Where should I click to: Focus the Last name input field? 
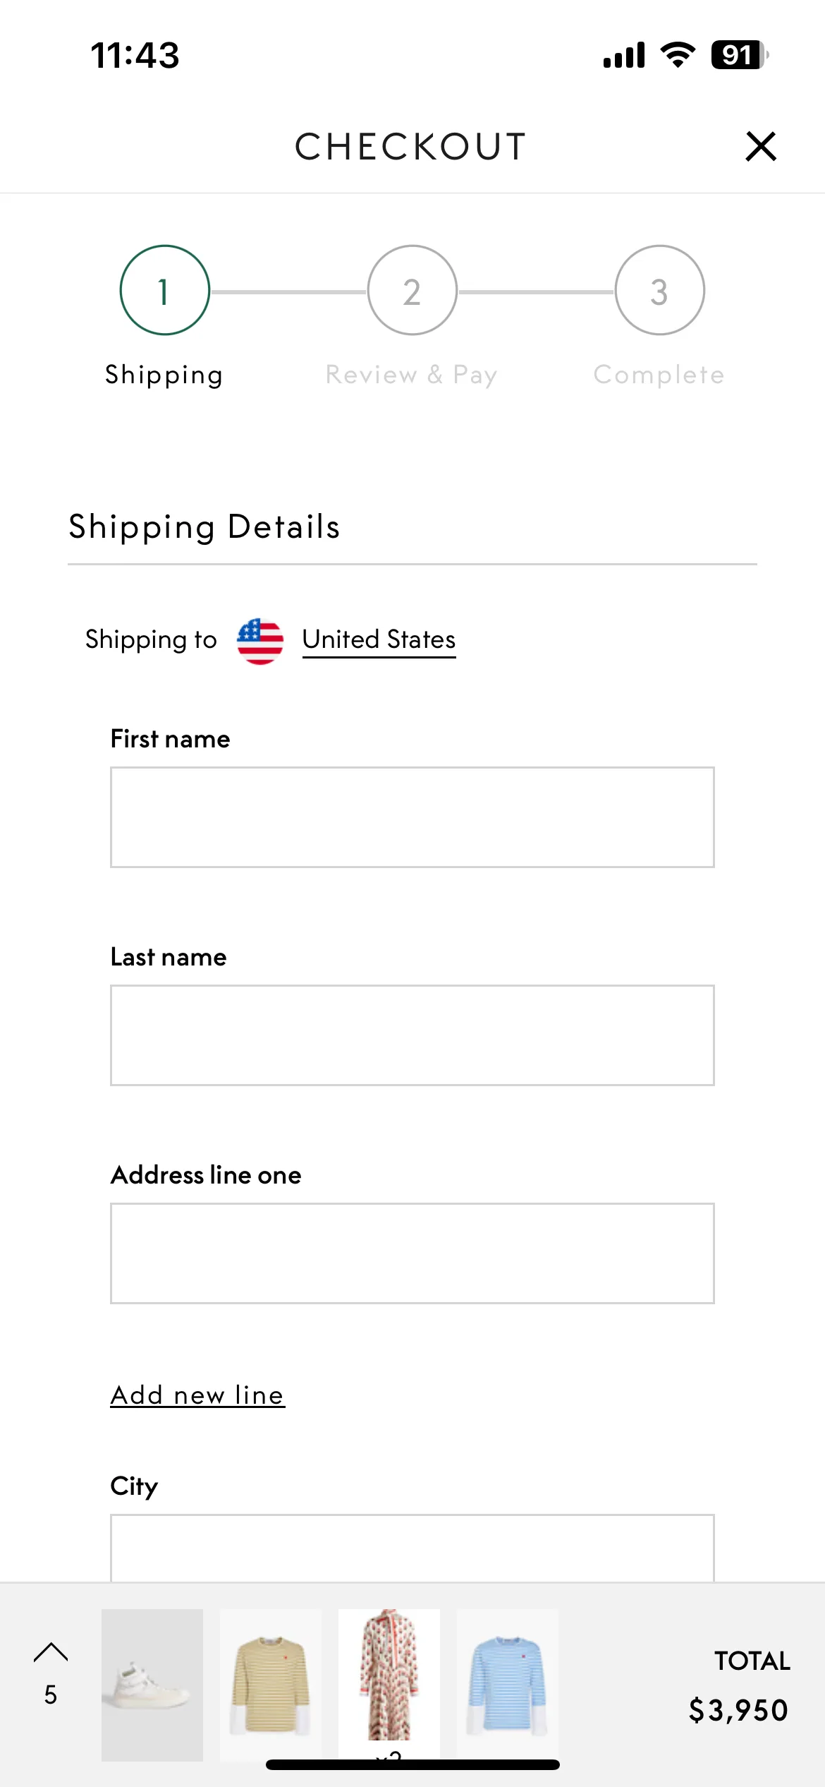(x=412, y=1035)
